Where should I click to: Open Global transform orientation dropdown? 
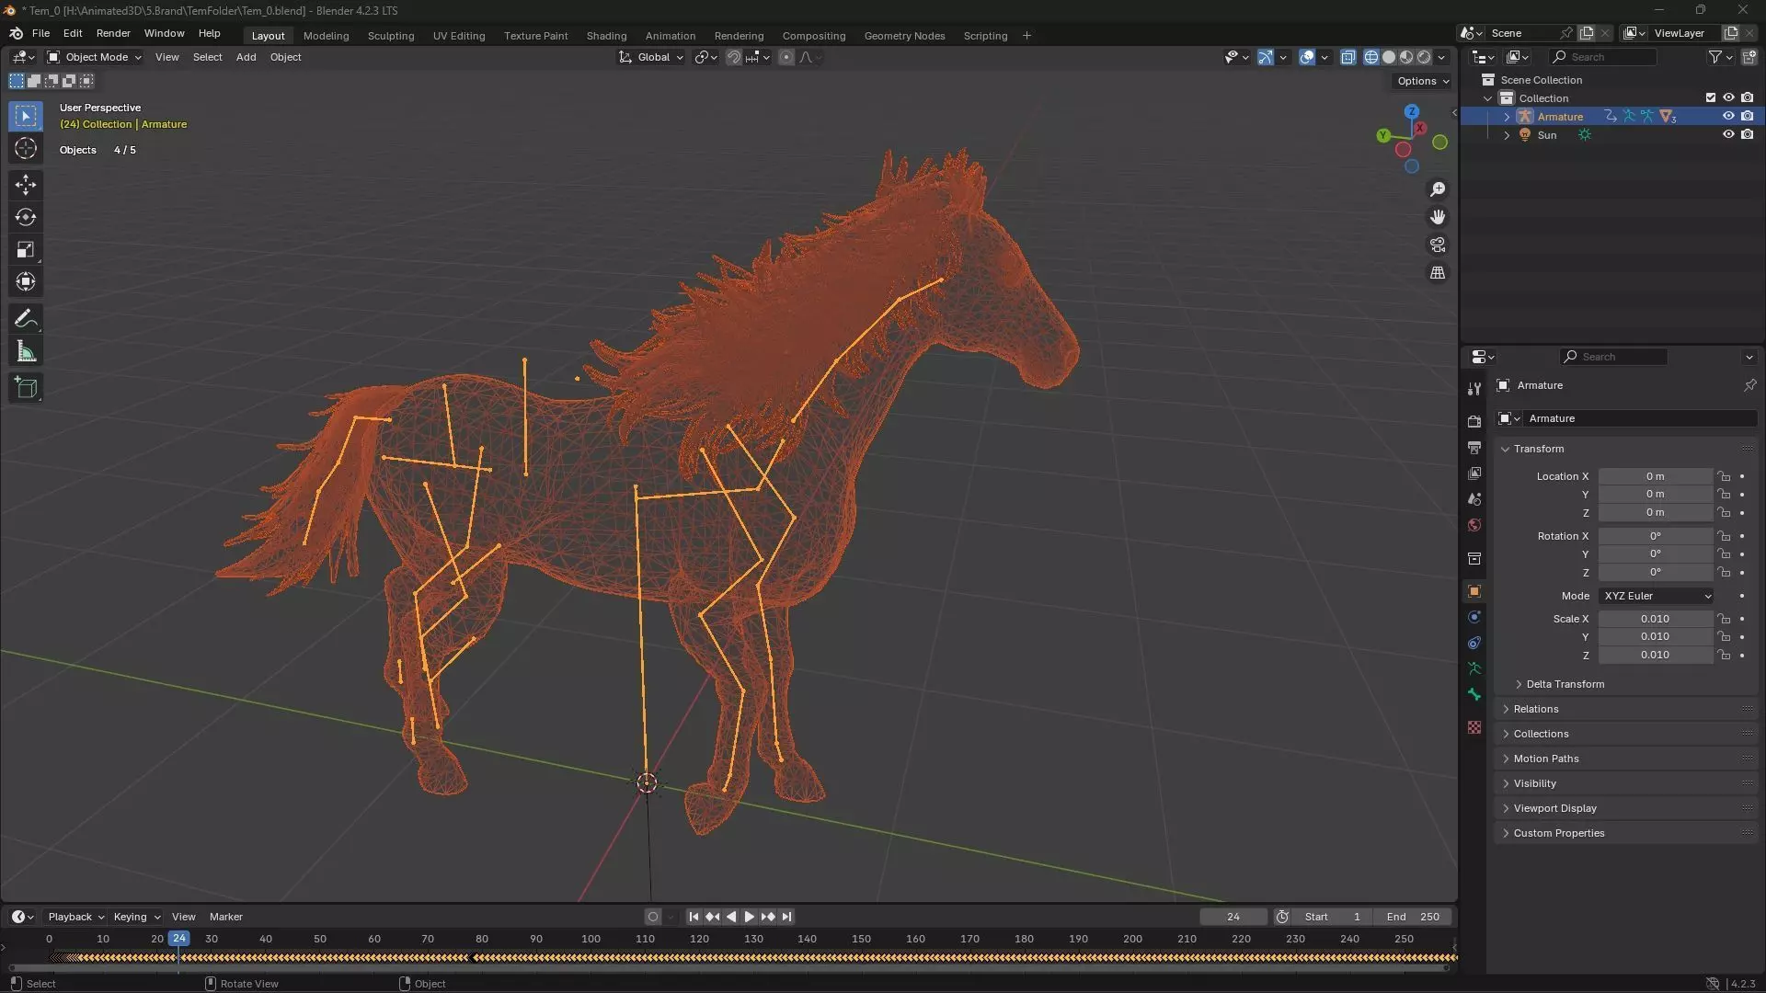(x=651, y=57)
